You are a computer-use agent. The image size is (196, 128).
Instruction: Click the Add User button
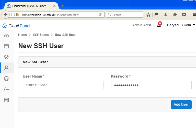(181, 104)
